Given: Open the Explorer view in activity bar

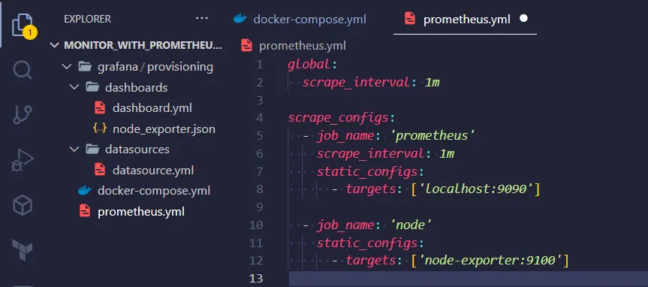Looking at the screenshot, I should tap(23, 25).
